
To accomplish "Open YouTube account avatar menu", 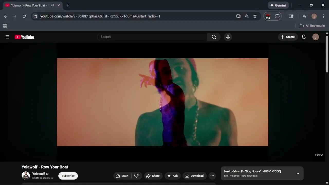I will (316, 37).
